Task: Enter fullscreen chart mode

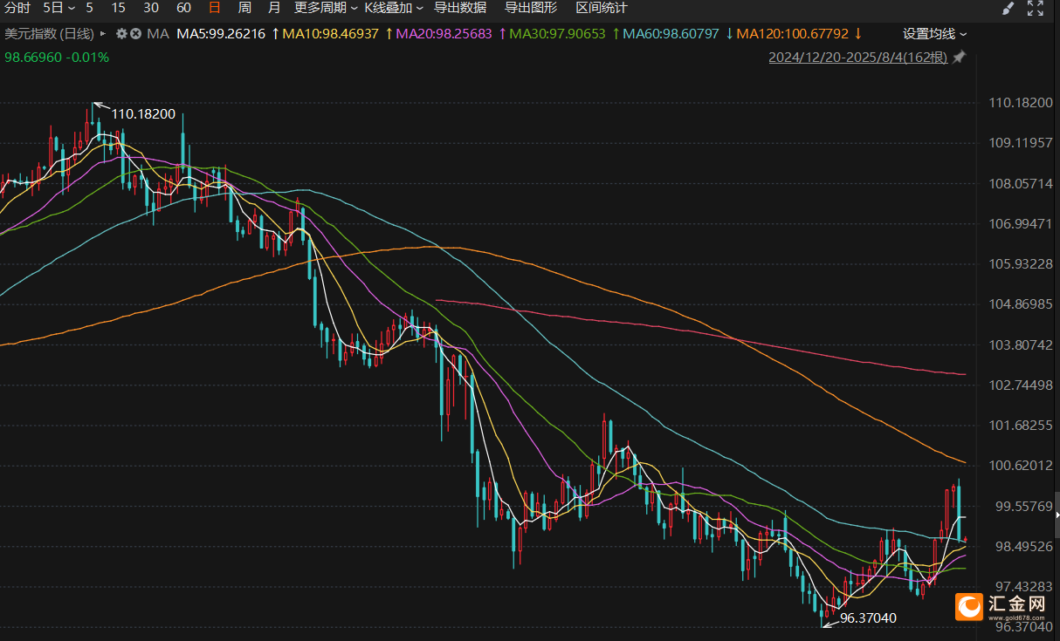Action: tap(1036, 9)
